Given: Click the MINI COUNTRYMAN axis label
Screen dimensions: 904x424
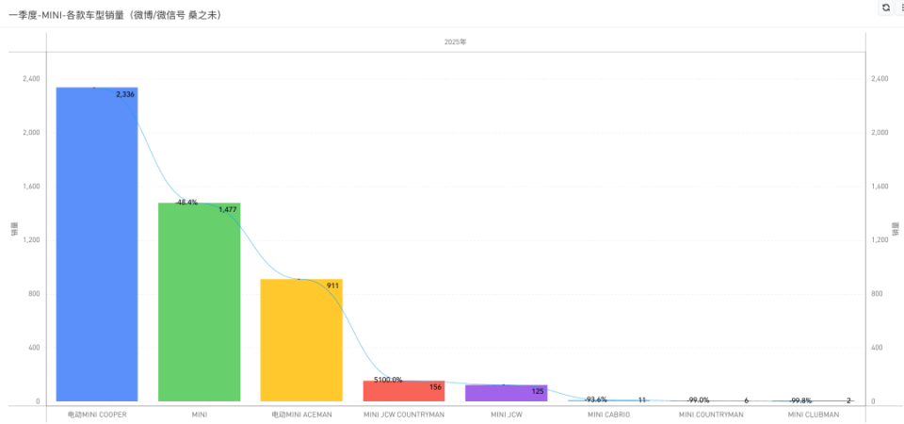Looking at the screenshot, I should pyautogui.click(x=711, y=415).
